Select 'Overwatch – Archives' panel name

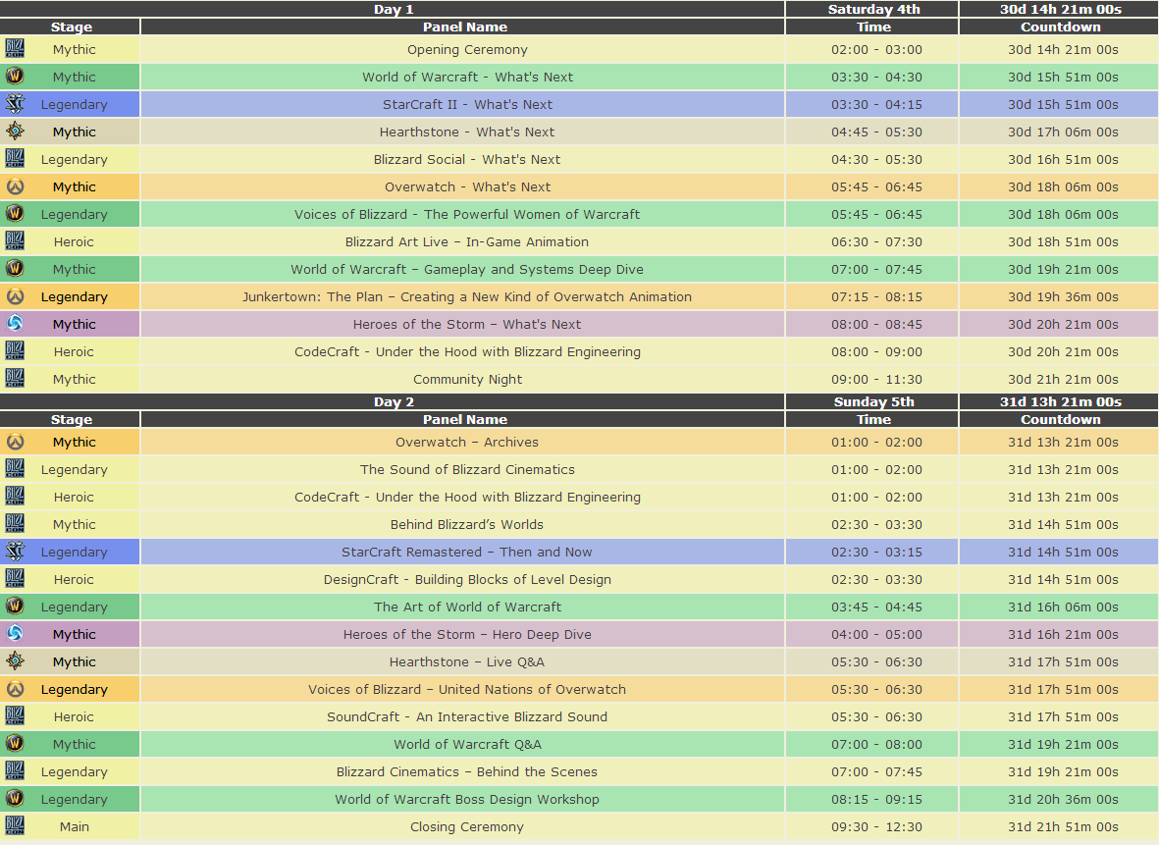tap(467, 442)
